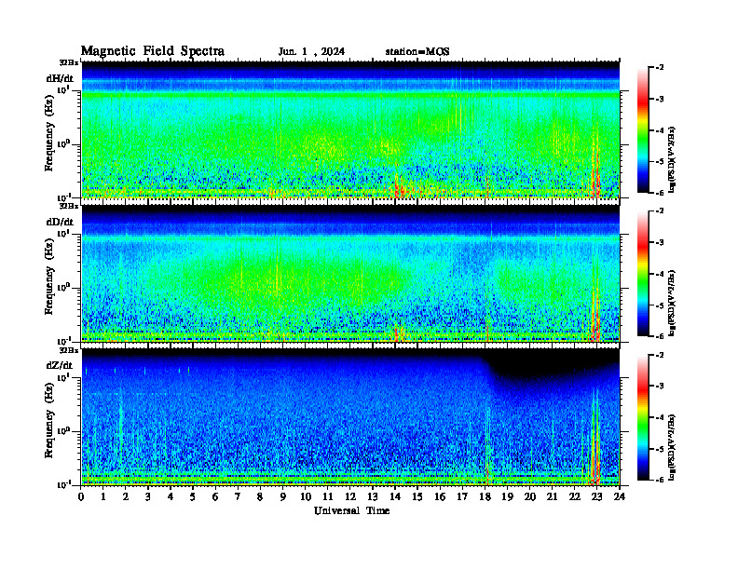The image size is (738, 570).
Task: Click hour "8" on the time axis
Action: pos(260,497)
